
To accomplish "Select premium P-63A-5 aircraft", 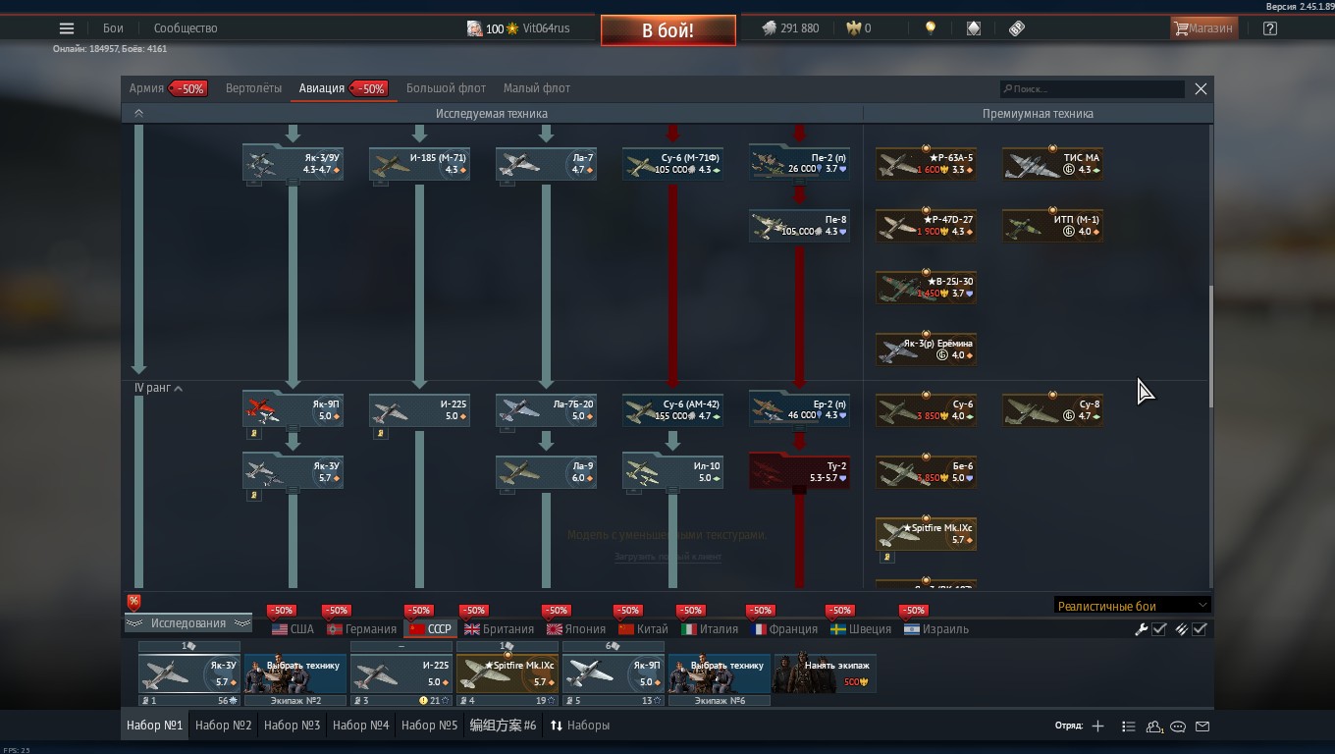I will coord(926,163).
